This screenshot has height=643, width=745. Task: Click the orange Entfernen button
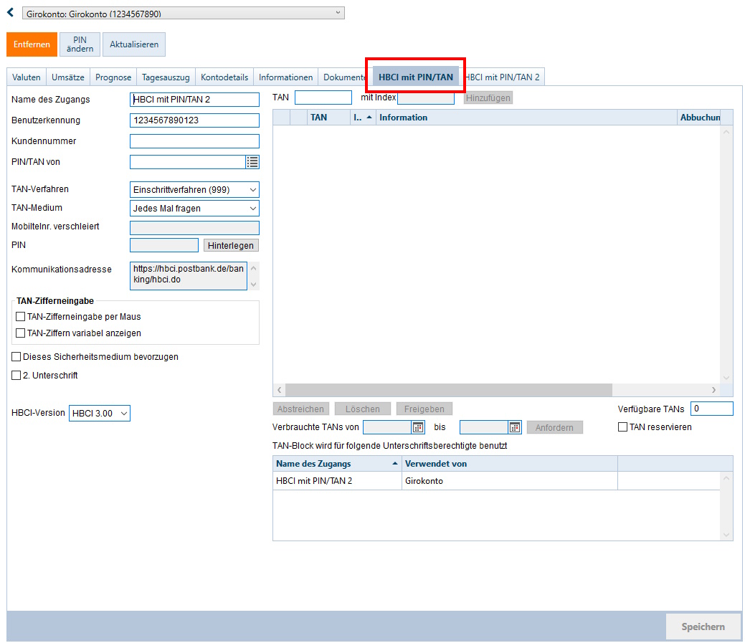32,44
